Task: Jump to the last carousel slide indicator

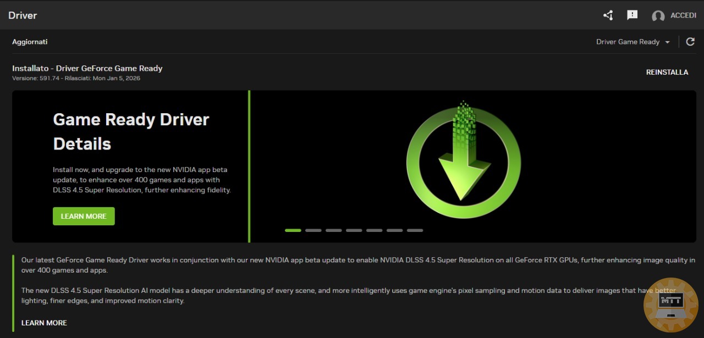Action: [x=415, y=230]
